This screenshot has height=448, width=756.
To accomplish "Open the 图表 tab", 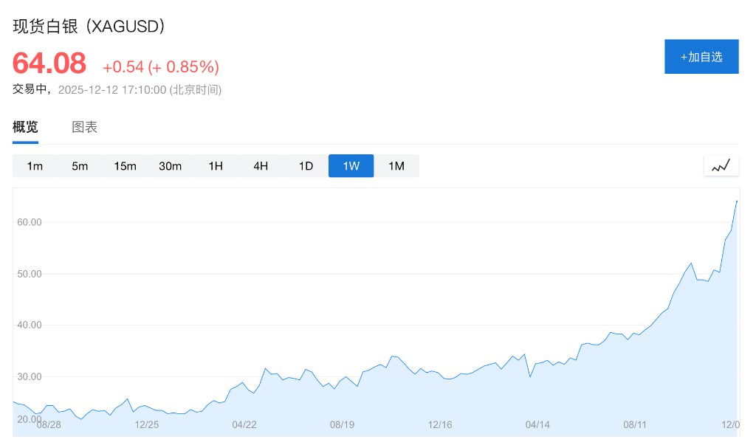I will pos(84,127).
